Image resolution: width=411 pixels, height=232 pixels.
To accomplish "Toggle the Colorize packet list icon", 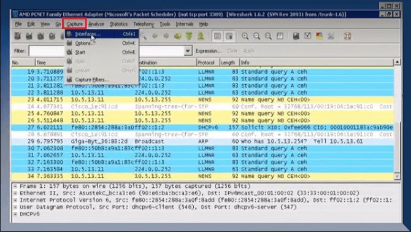I will point(217,36).
